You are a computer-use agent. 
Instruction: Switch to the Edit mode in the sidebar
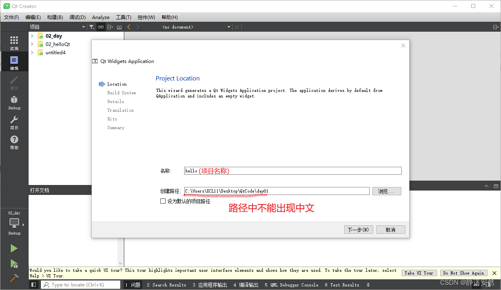click(x=14, y=62)
